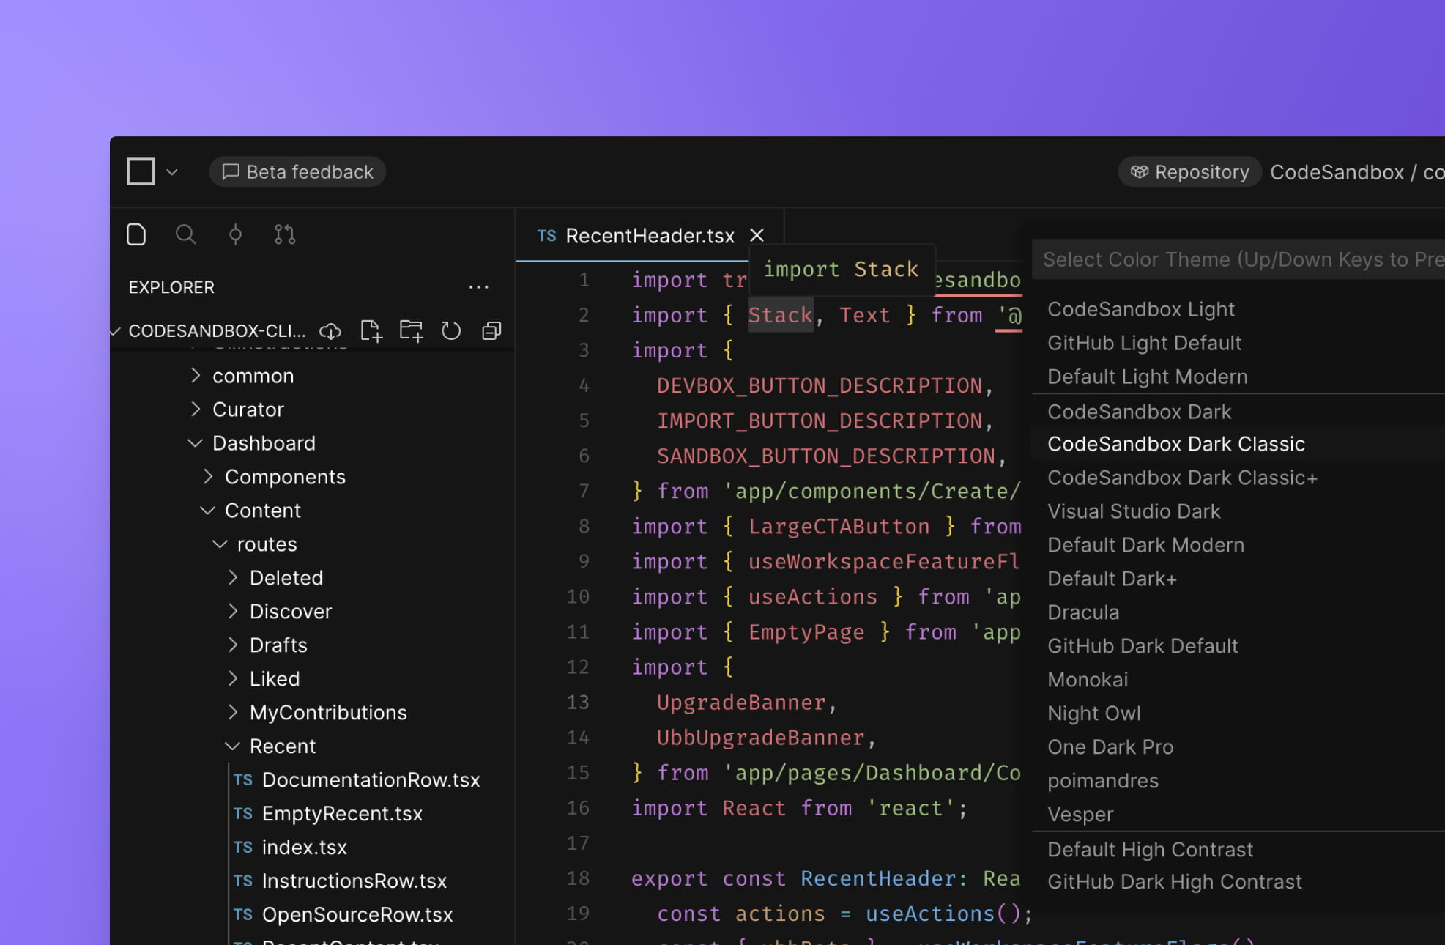Select CodeSandbox Light theme

click(x=1140, y=308)
